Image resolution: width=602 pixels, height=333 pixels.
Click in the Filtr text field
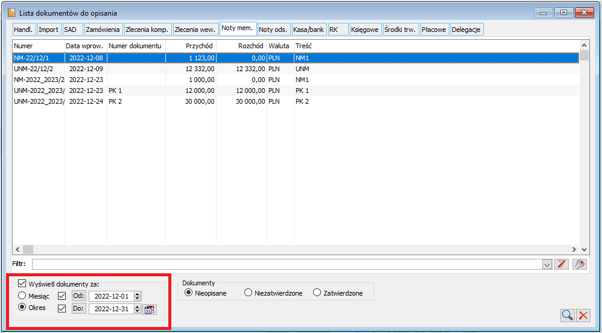[287, 264]
